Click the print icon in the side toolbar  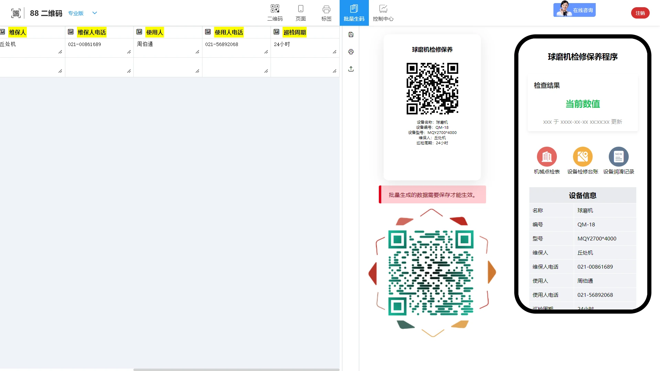pyautogui.click(x=351, y=52)
